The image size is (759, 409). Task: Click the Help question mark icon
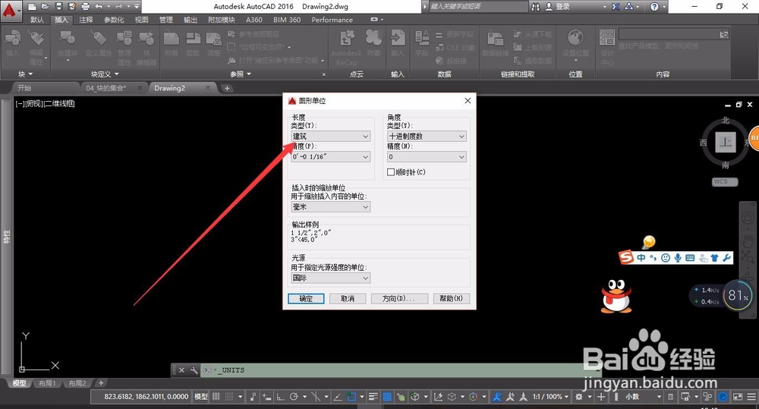654,7
